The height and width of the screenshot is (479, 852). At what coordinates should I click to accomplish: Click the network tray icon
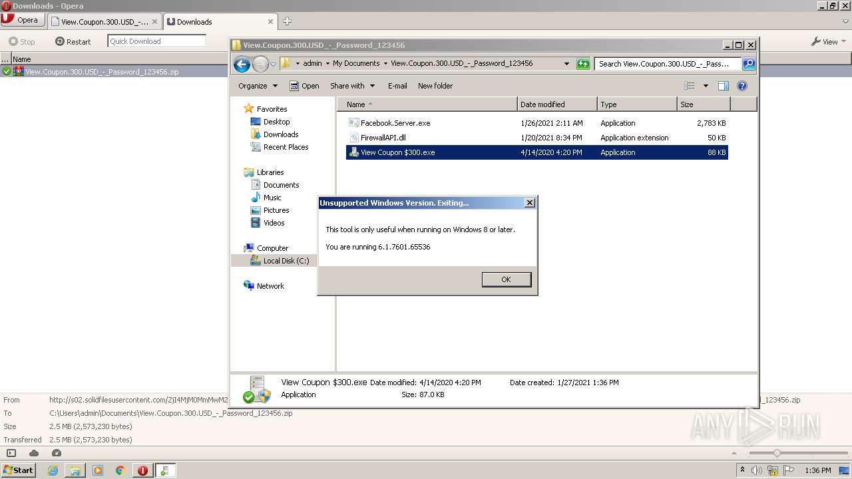773,470
